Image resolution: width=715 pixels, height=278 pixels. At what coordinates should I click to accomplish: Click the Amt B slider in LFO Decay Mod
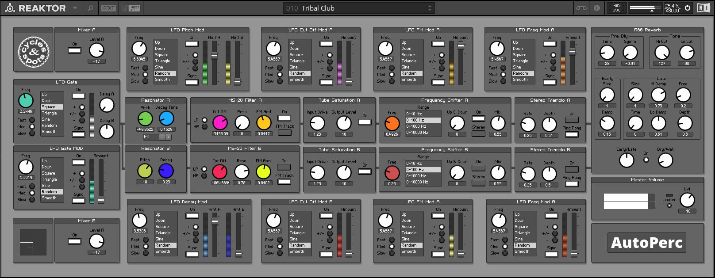238,235
